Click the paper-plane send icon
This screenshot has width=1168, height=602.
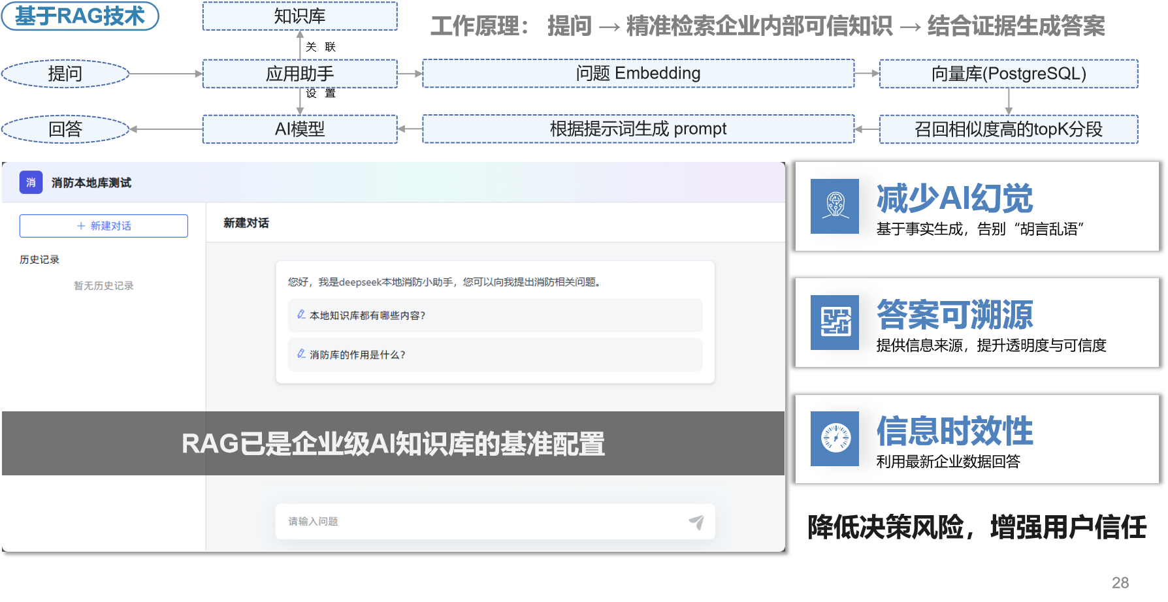(696, 522)
